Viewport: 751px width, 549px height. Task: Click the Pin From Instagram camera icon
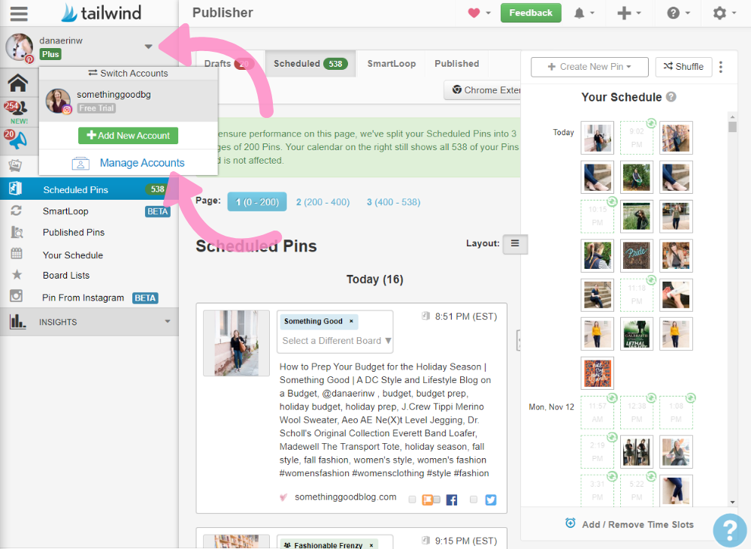click(17, 296)
